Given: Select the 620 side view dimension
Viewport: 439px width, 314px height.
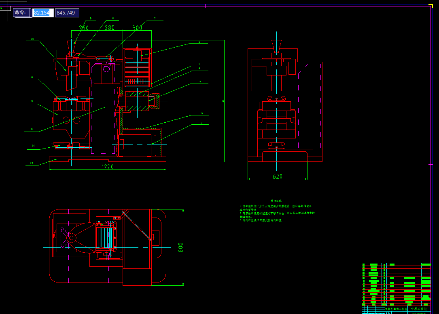Looking at the screenshot, I should tap(278, 176).
